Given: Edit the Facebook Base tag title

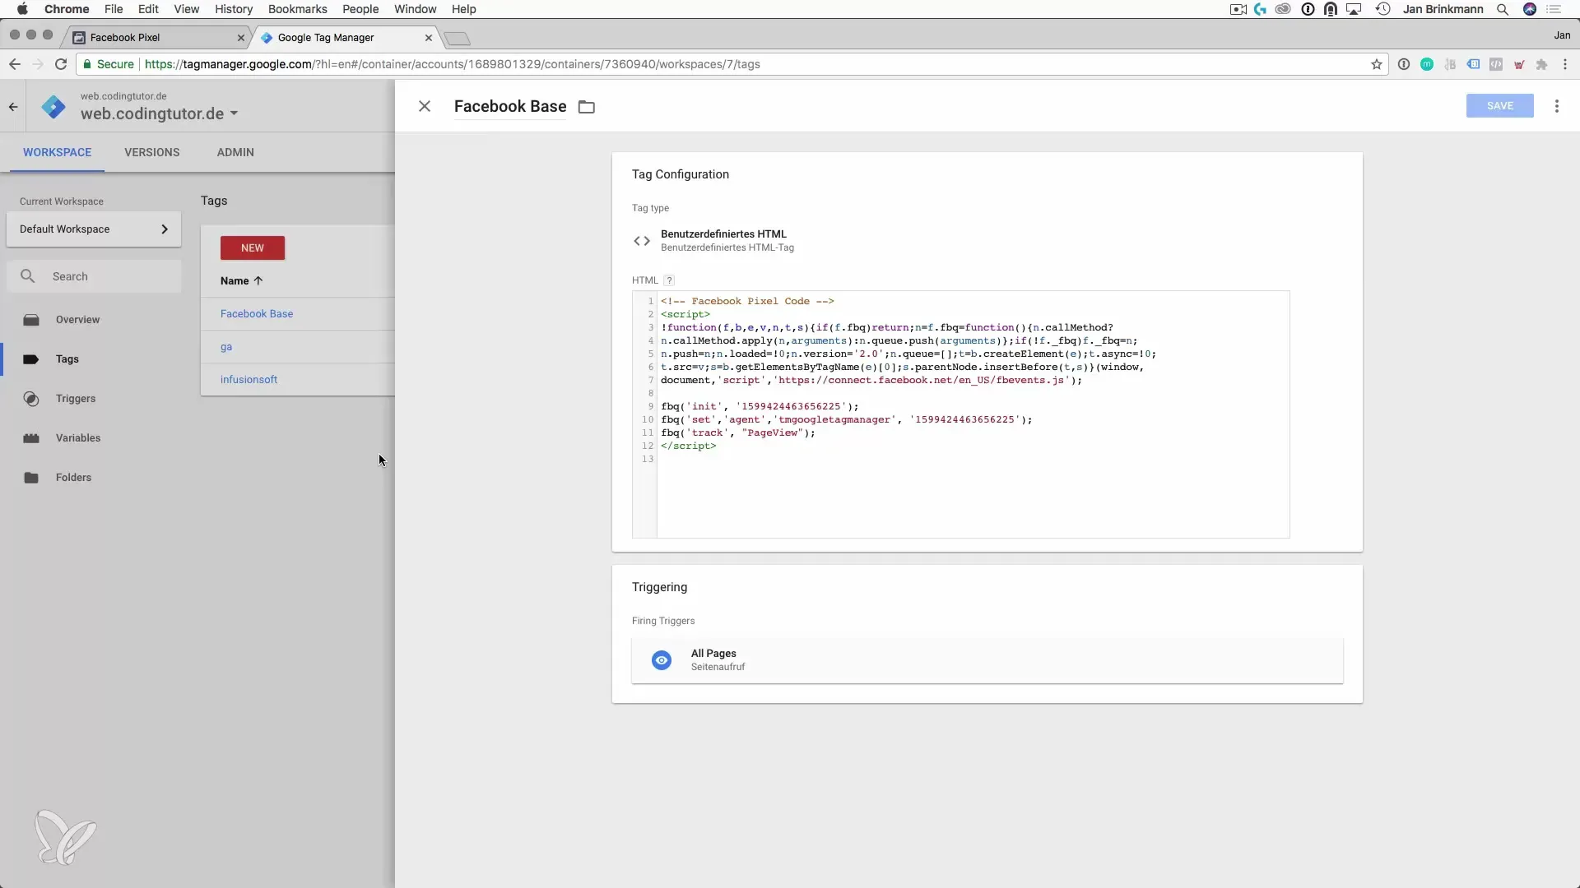Looking at the screenshot, I should coord(510,106).
